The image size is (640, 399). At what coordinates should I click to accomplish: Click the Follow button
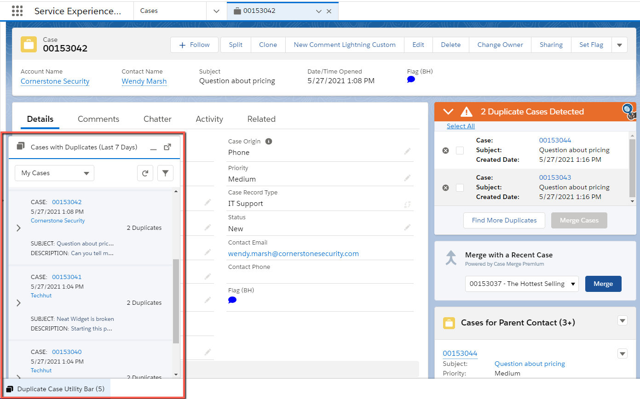coord(195,45)
